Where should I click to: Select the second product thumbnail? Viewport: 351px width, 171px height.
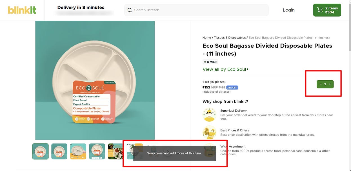pyautogui.click(x=59, y=151)
